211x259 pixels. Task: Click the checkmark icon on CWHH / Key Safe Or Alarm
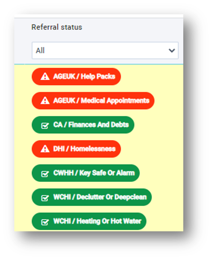click(x=45, y=174)
